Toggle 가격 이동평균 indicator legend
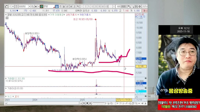 [x=56, y=15]
